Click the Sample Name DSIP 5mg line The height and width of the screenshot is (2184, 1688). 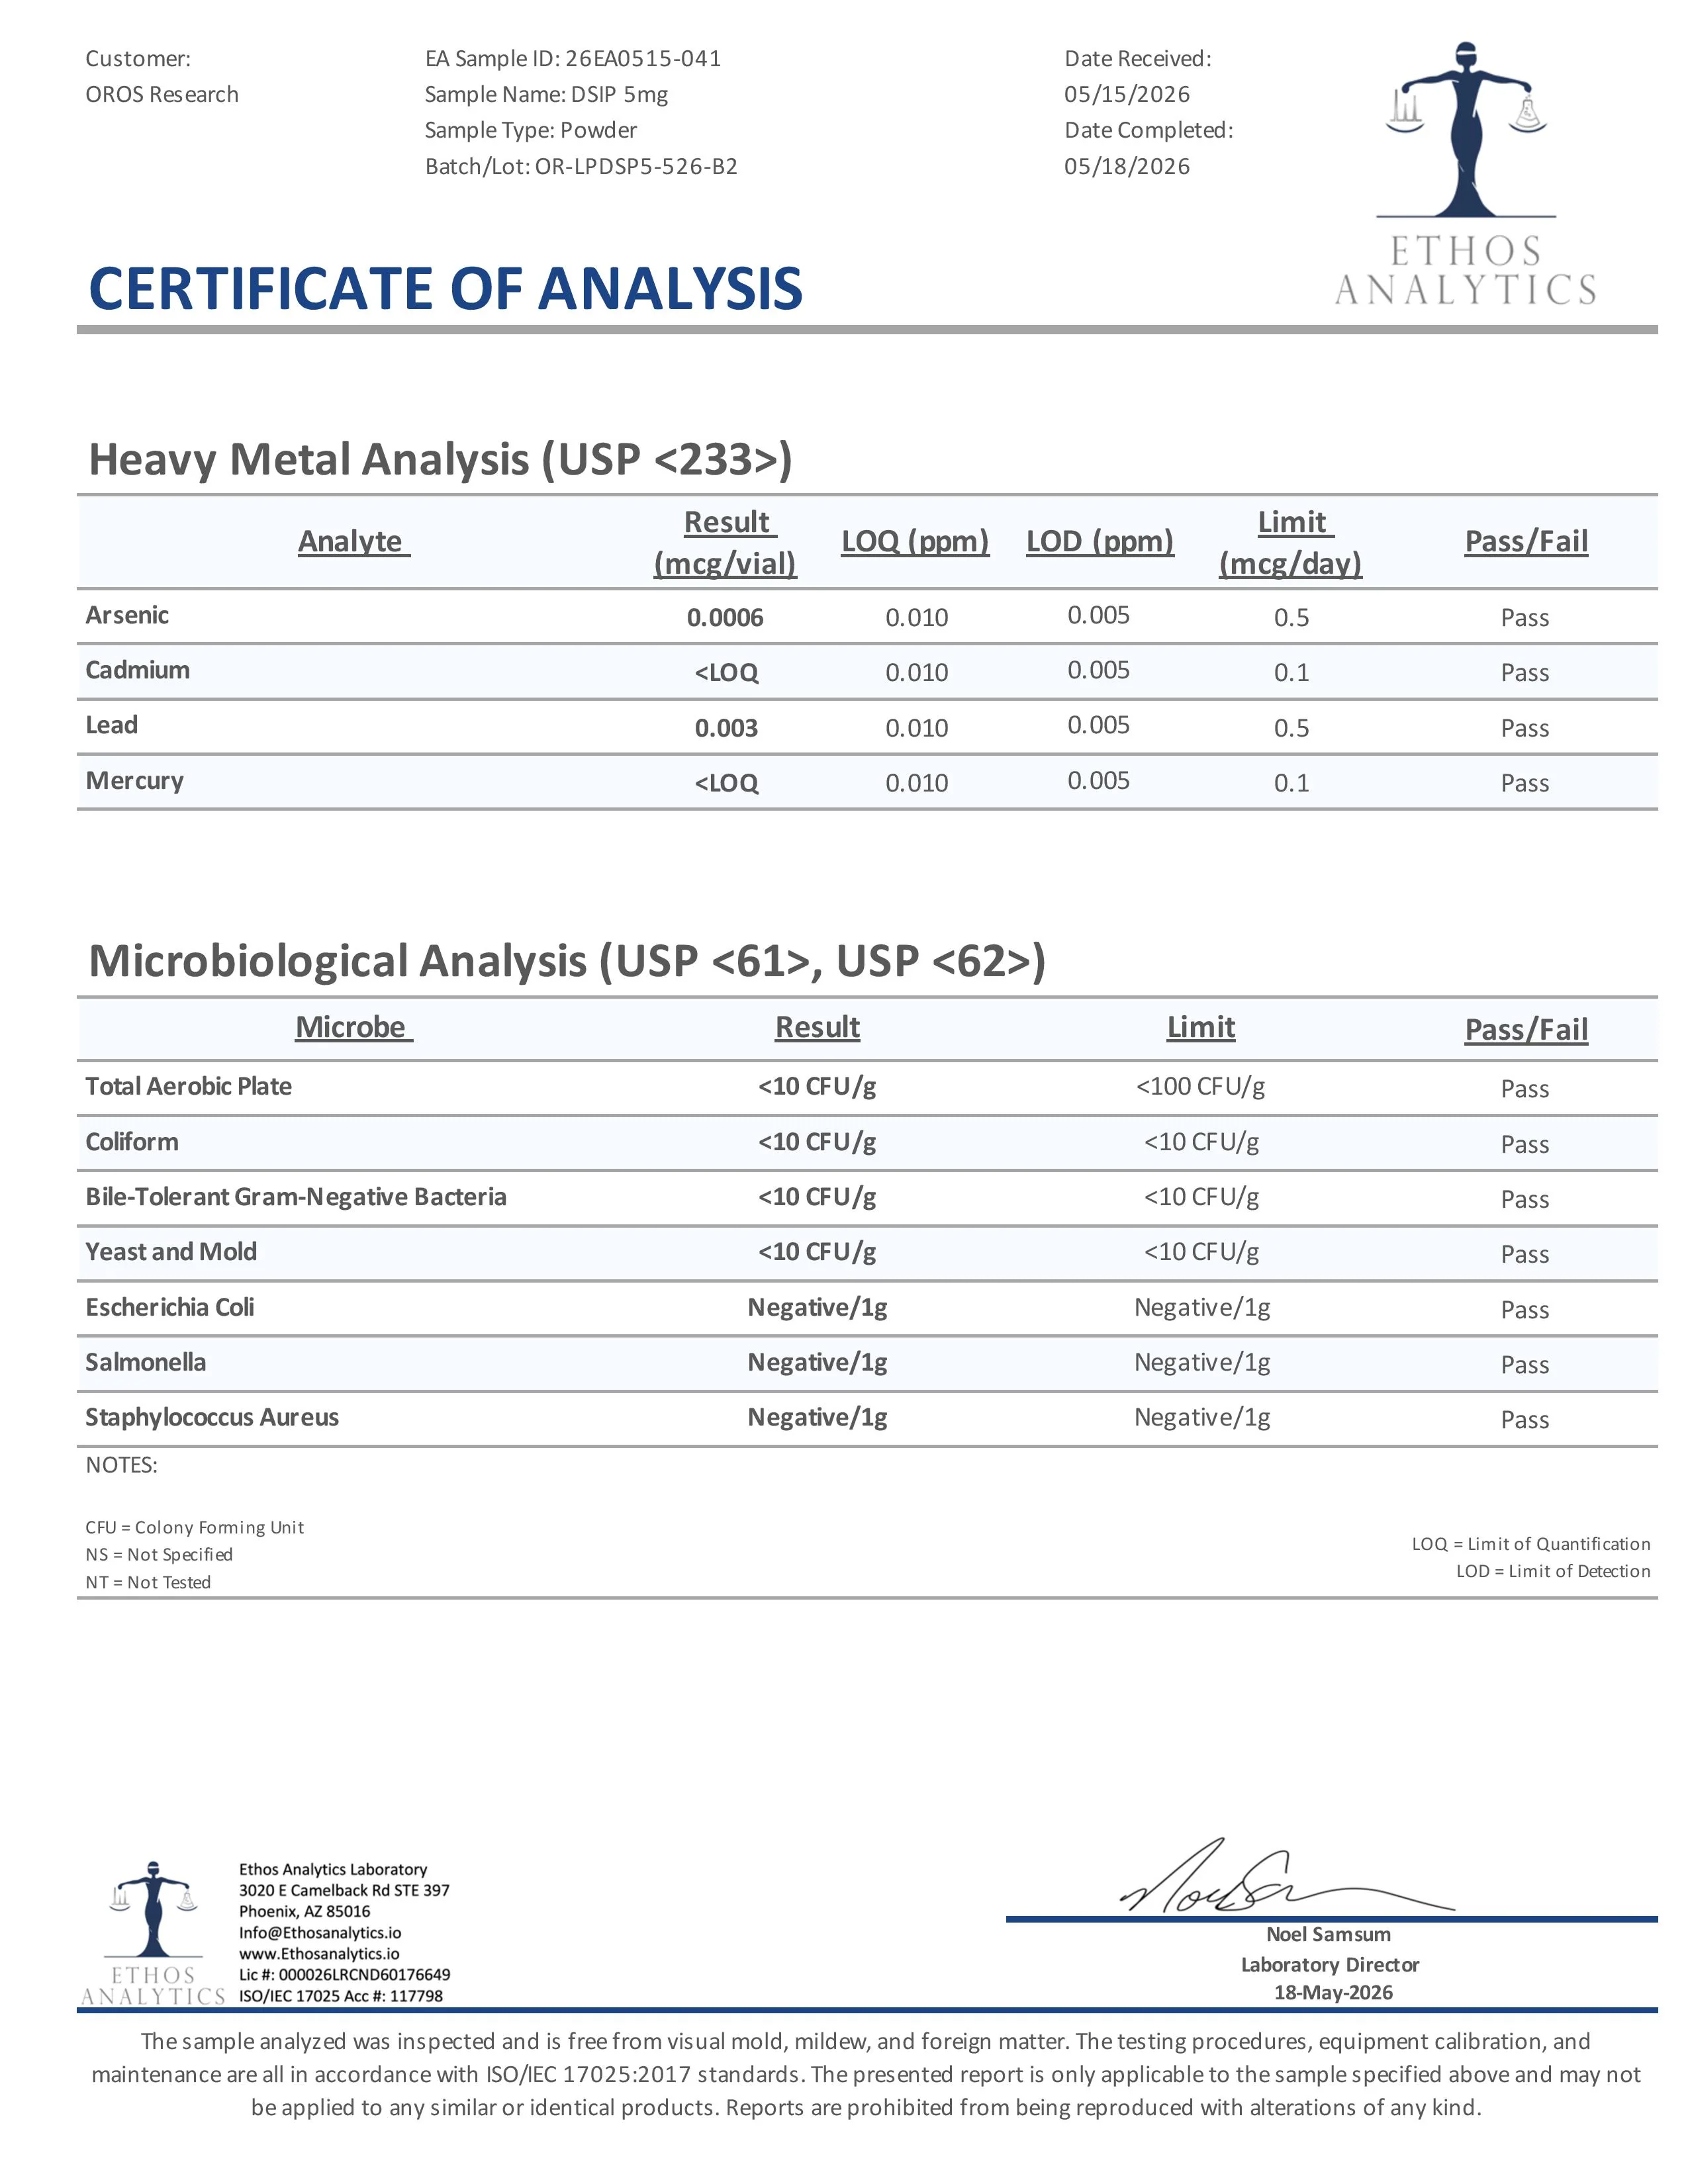[546, 95]
